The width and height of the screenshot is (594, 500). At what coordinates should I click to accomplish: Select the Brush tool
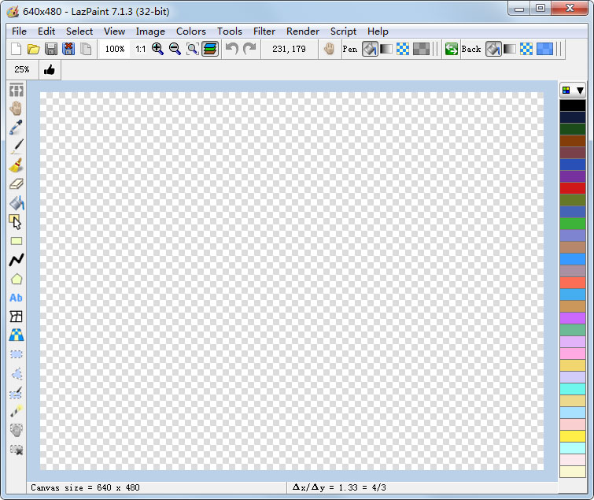[16, 165]
